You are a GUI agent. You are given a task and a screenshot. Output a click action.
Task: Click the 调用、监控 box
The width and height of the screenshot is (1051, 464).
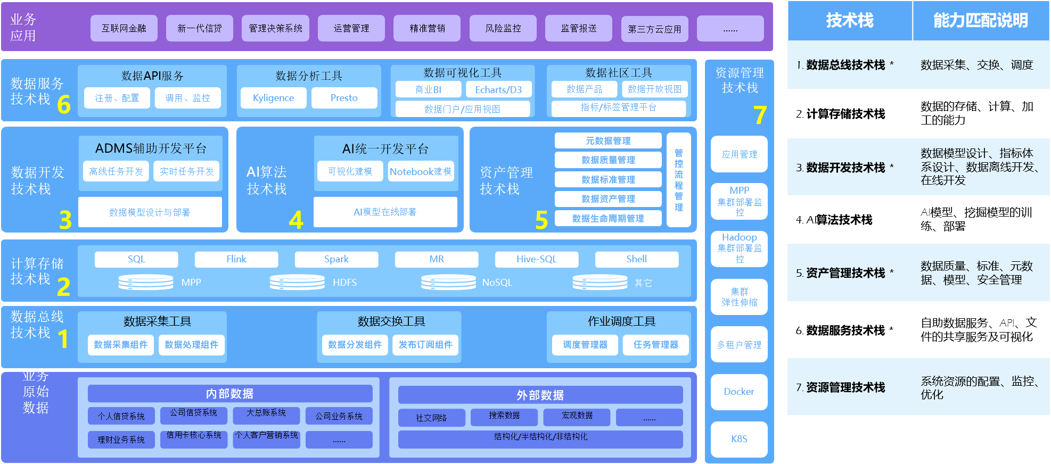(x=187, y=98)
